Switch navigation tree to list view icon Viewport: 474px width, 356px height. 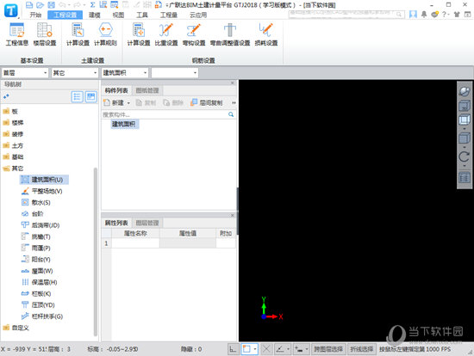[77, 97]
